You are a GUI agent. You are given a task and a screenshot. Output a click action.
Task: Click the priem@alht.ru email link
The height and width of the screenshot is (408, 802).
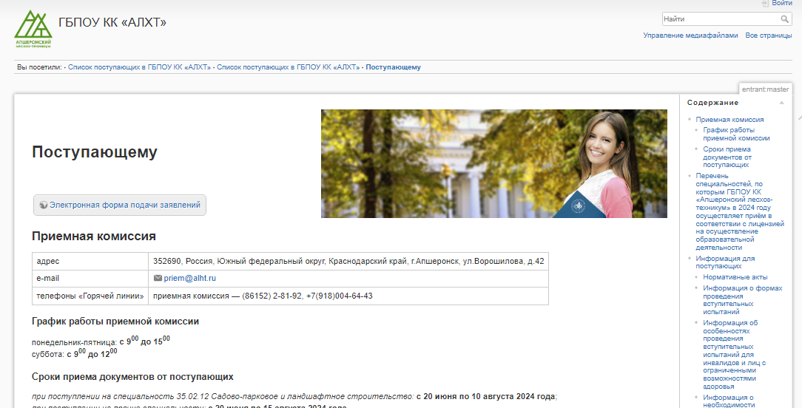(x=189, y=278)
